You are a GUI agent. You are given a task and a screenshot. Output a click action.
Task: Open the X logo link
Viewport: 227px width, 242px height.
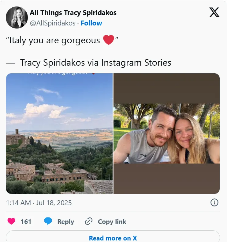(214, 12)
